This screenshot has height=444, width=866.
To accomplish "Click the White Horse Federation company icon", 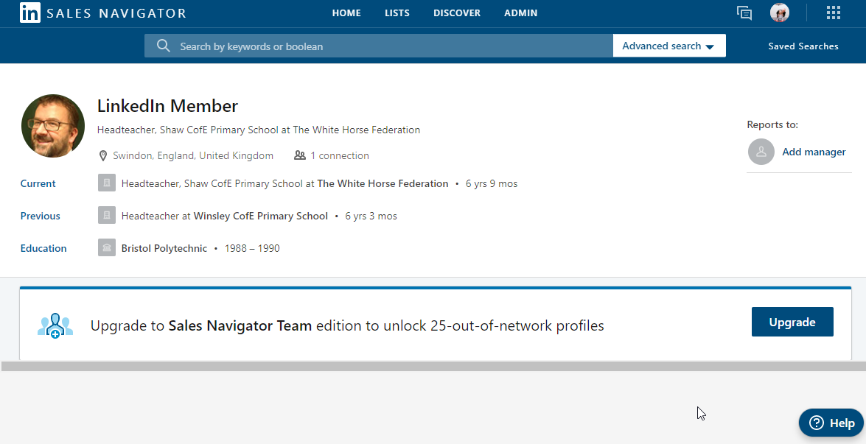I will pos(107,183).
